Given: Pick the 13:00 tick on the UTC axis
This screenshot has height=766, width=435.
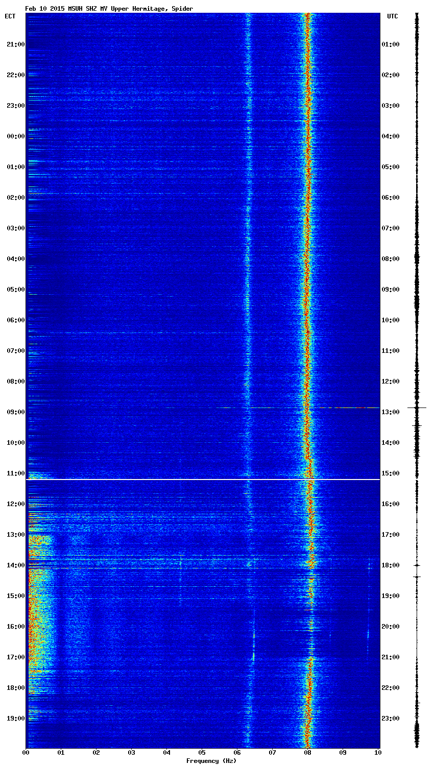Looking at the screenshot, I should (x=391, y=412).
